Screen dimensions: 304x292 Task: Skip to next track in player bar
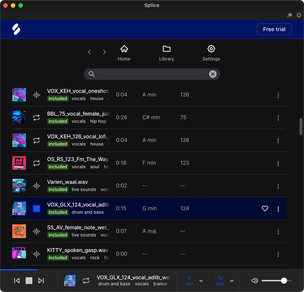pos(41,281)
